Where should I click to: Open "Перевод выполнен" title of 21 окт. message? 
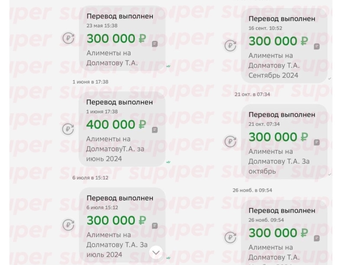282,115
